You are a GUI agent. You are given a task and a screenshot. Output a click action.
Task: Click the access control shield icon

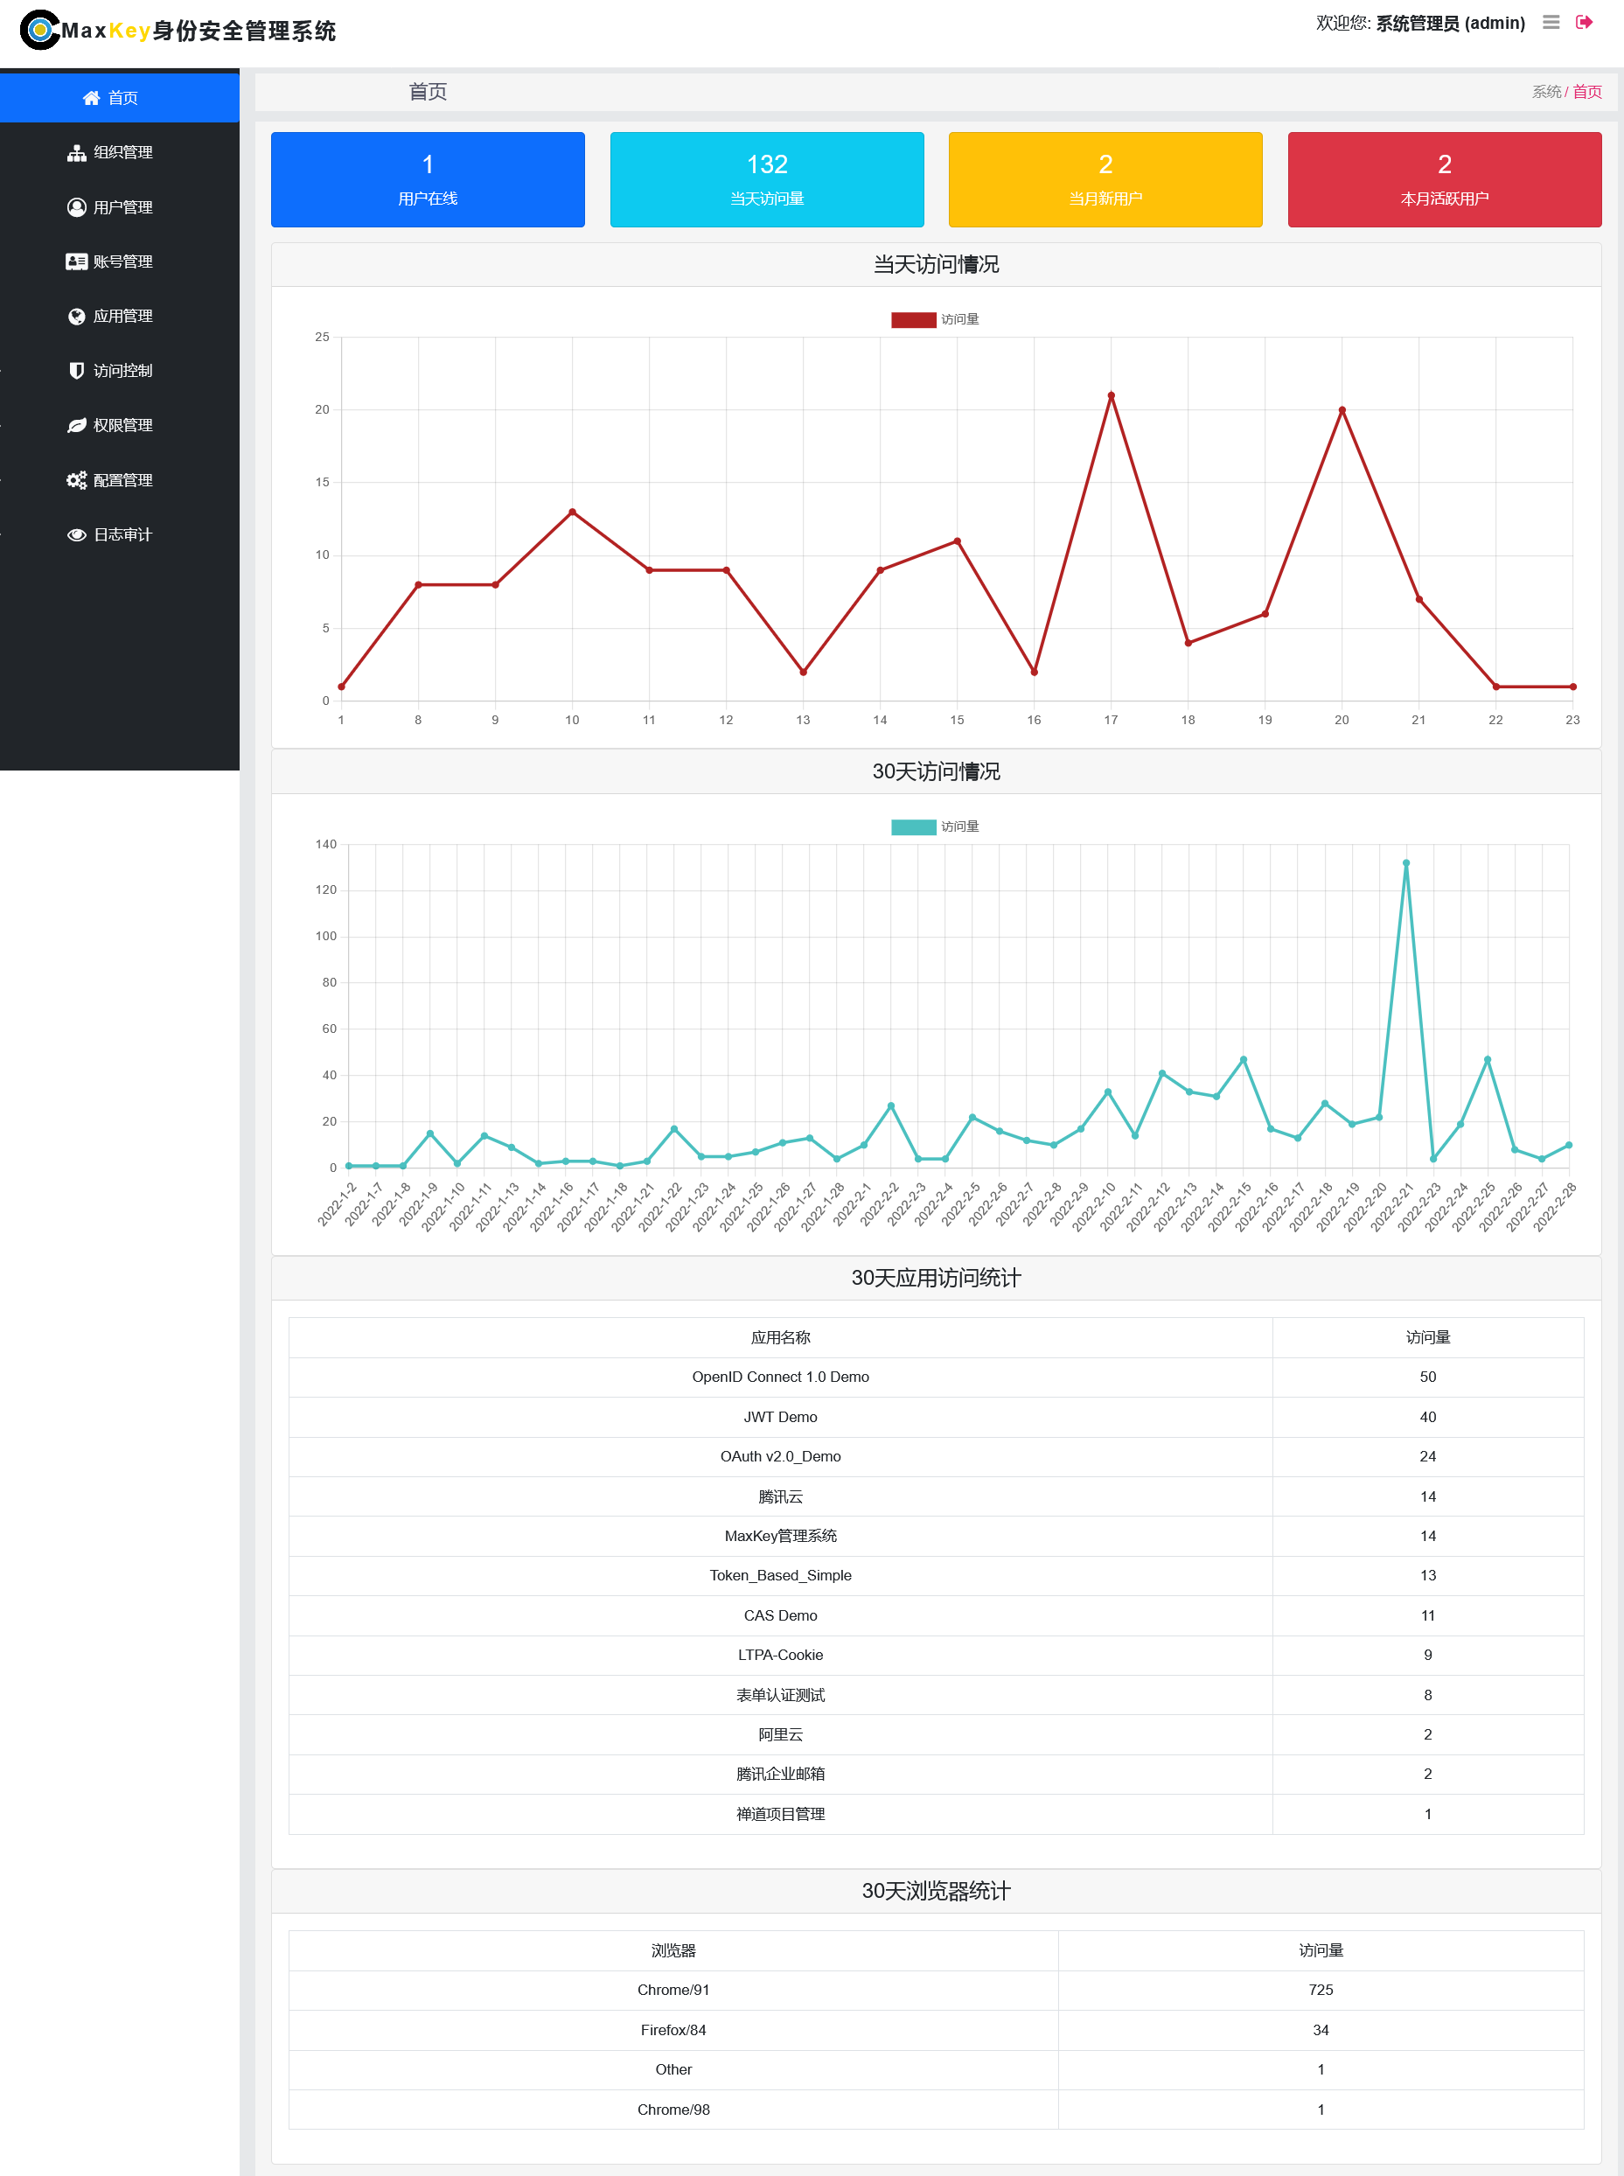[x=77, y=371]
